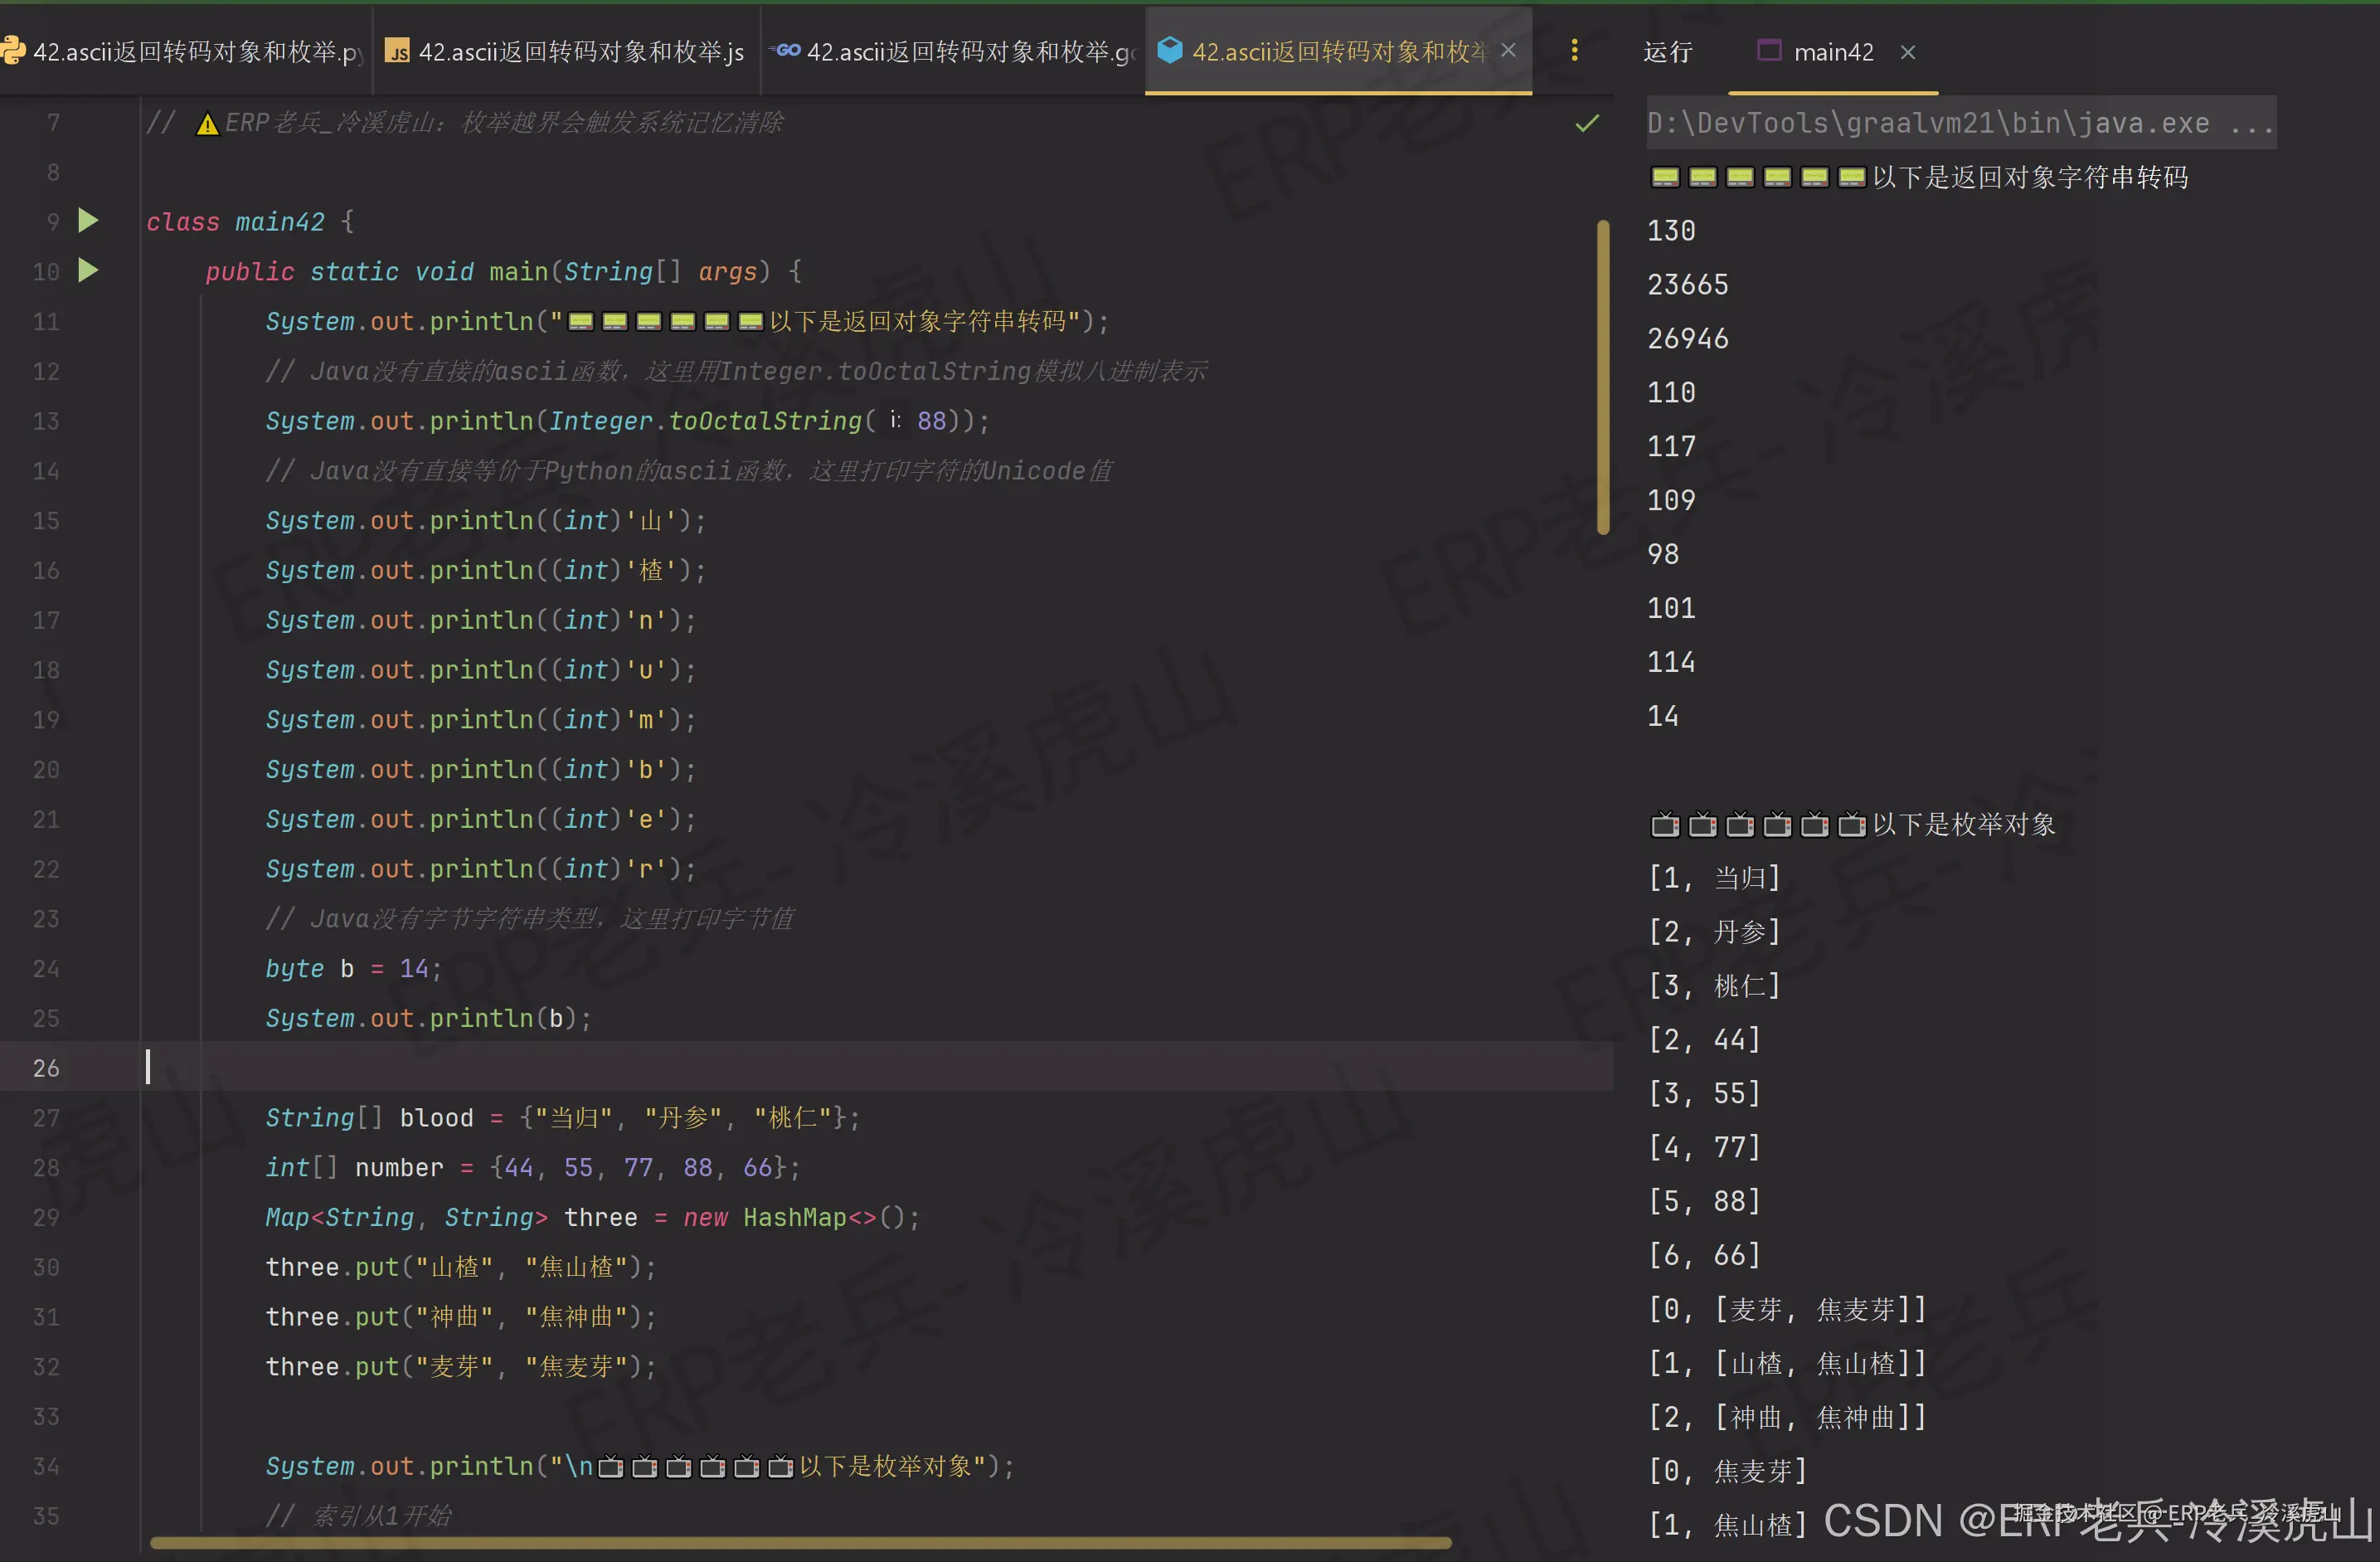Click the yellow warning icon in comment
The height and width of the screenshot is (1562, 2380).
click(x=207, y=124)
